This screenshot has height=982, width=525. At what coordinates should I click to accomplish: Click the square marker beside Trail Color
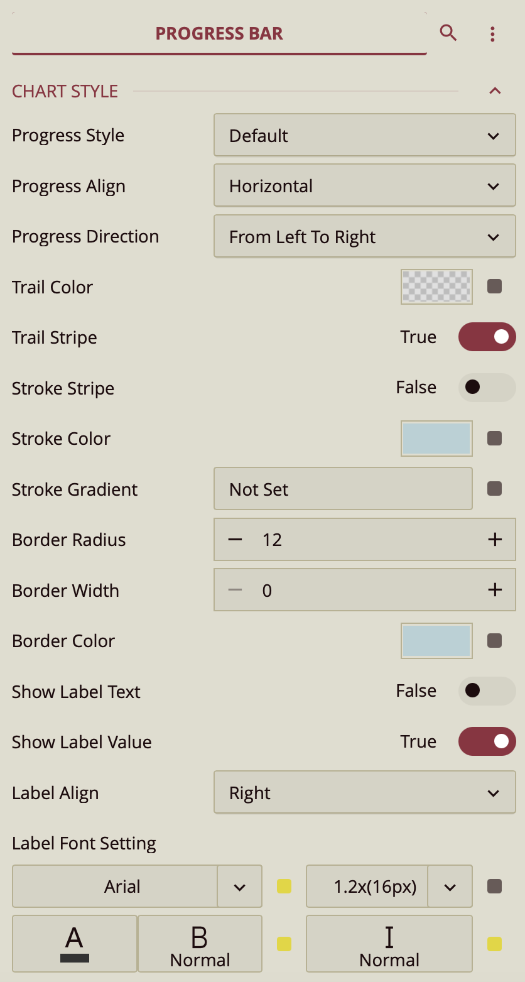click(494, 287)
